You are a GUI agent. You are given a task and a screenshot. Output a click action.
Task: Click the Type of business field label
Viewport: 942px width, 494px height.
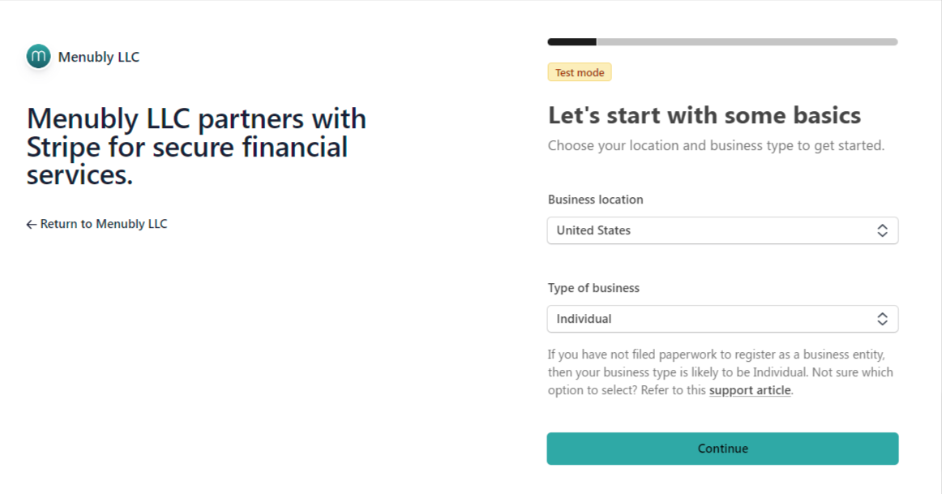click(x=593, y=288)
